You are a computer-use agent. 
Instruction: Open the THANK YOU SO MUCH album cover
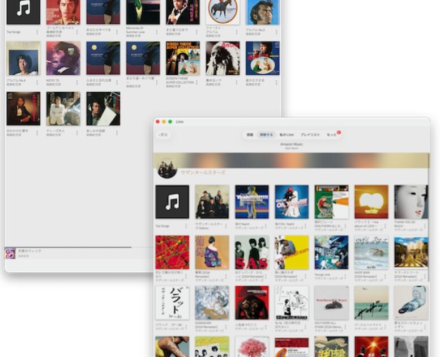click(411, 202)
